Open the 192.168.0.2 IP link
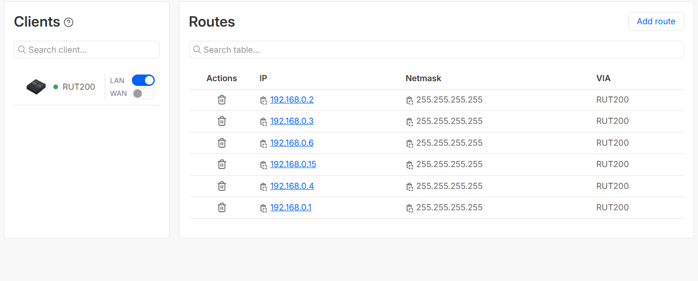This screenshot has height=281, width=698. 291,100
